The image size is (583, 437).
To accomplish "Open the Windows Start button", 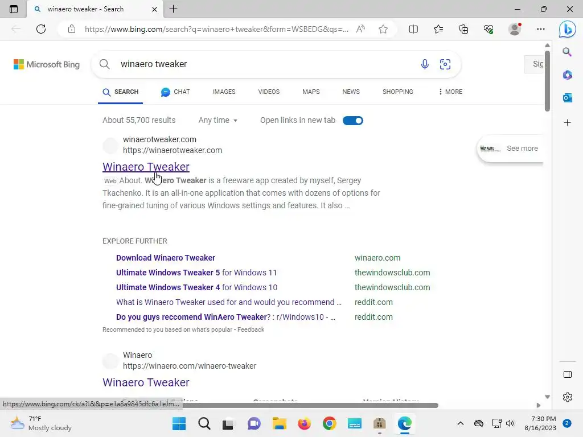I will click(179, 423).
